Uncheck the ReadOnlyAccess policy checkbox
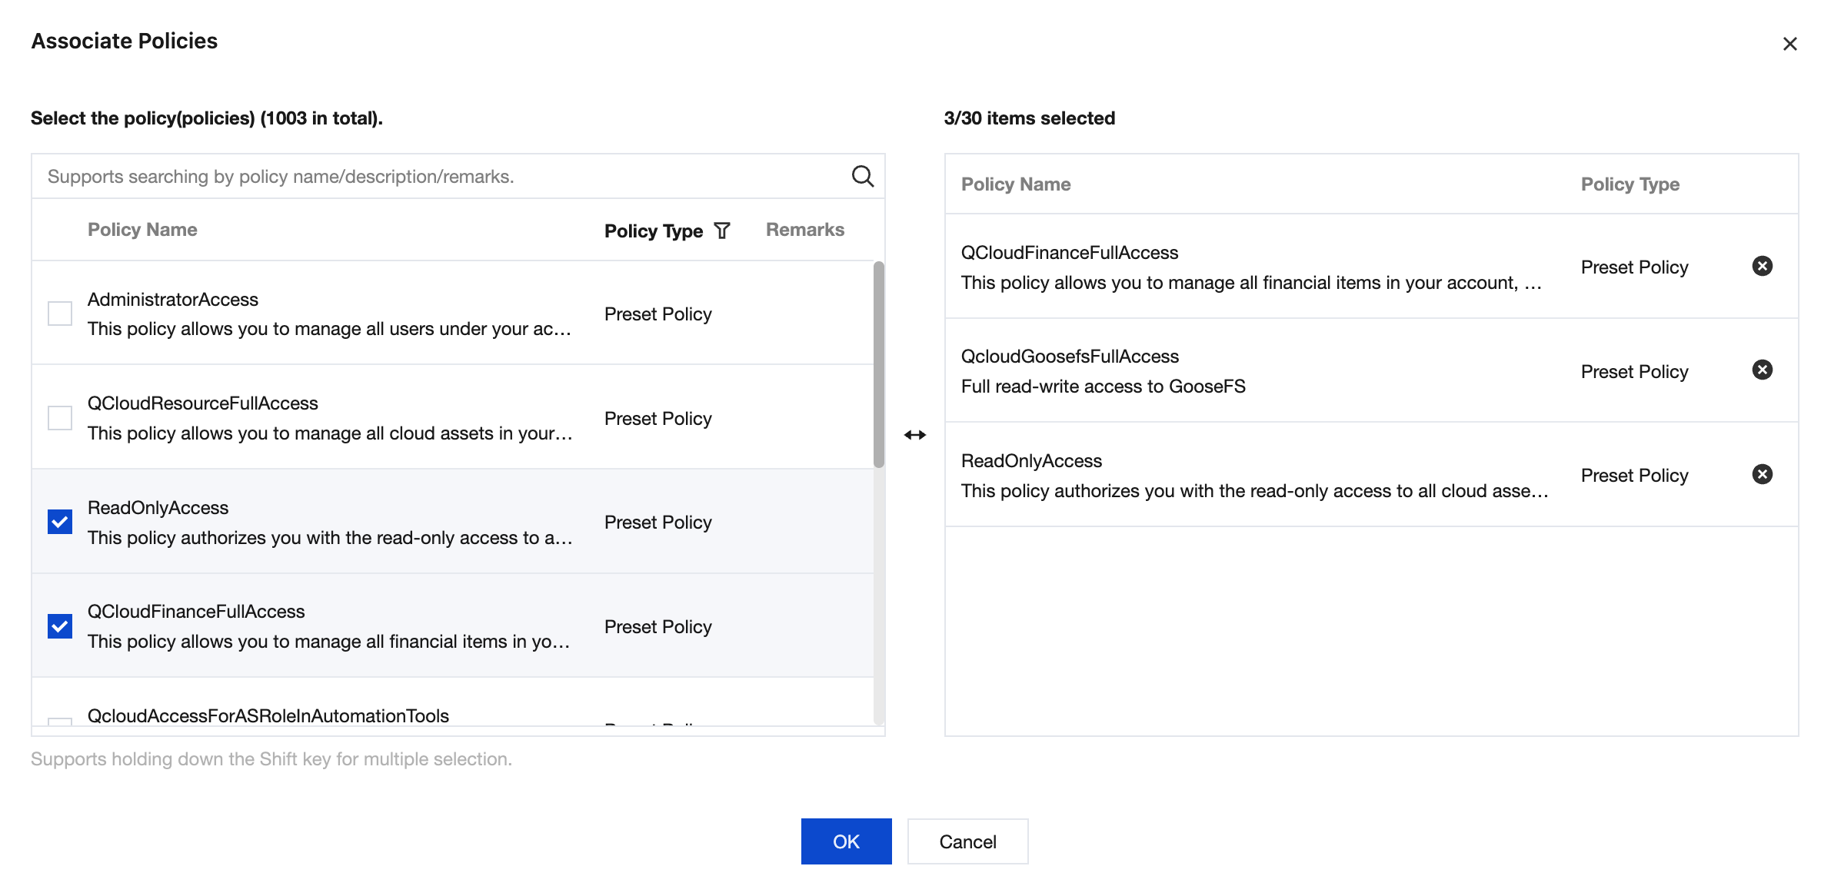 point(60,522)
